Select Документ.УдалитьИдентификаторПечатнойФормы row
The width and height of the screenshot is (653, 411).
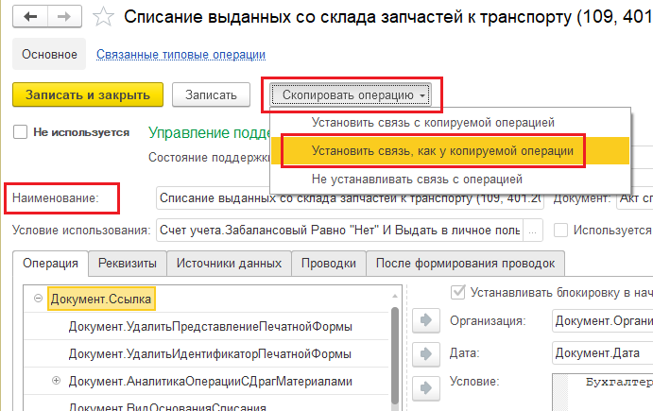(210, 354)
